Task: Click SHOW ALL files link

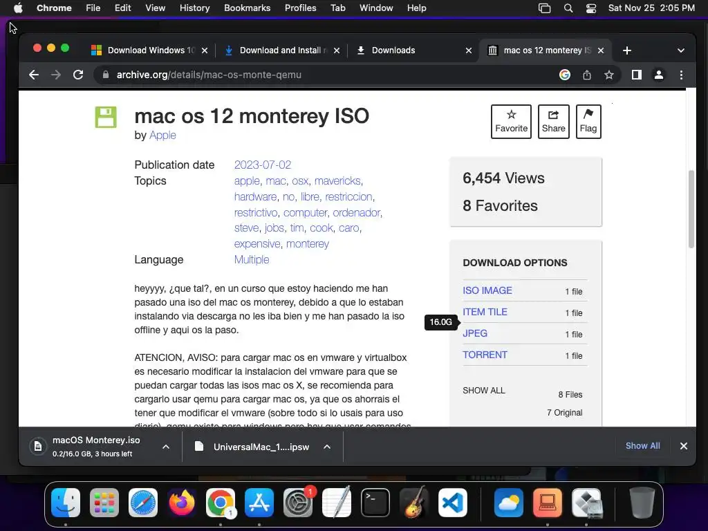Action: coord(483,390)
